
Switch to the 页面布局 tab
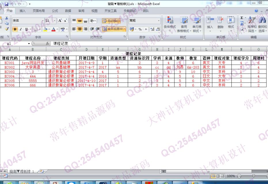pos(39,11)
